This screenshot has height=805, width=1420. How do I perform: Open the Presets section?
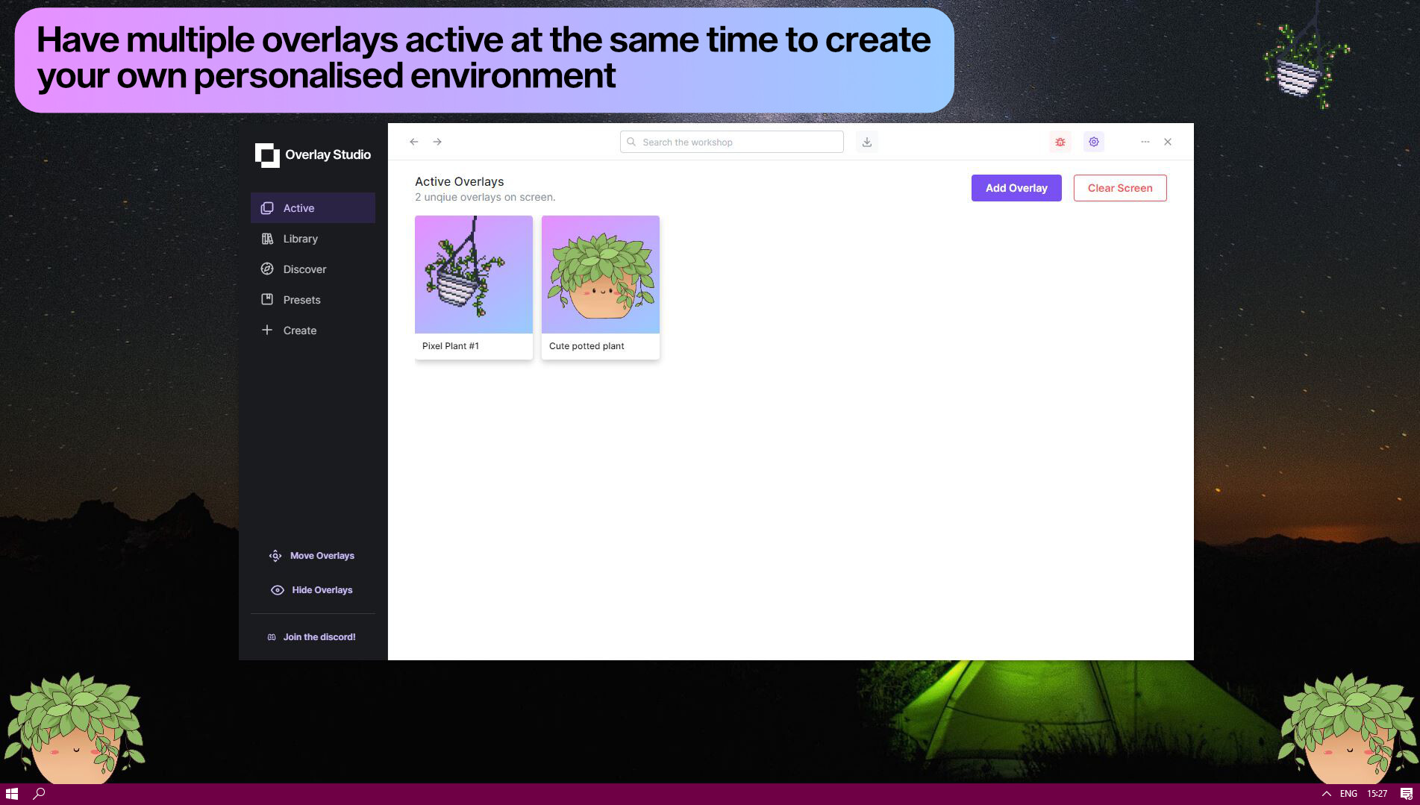[x=301, y=299]
